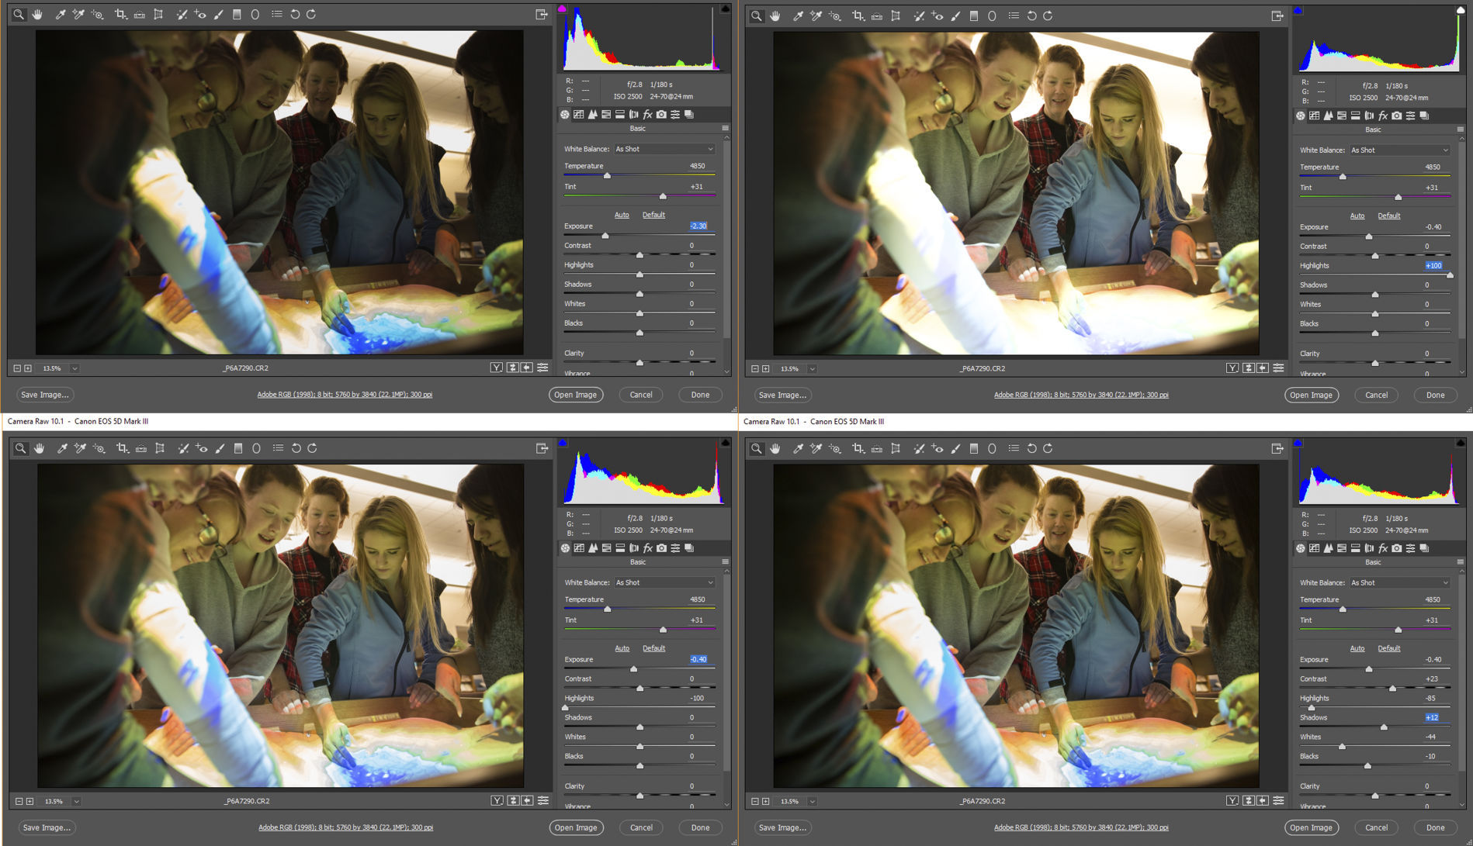
Task: Select the Color Sampler tool in top-left window
Action: 78,14
